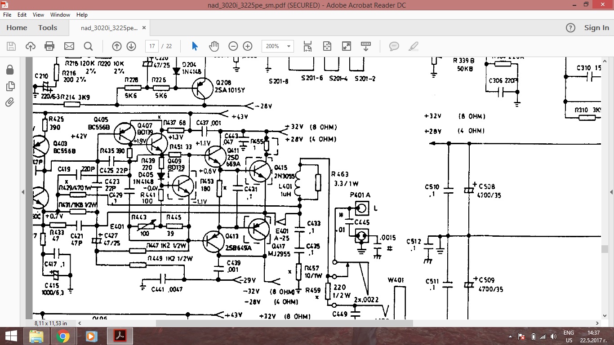Click the page number input field

click(x=152, y=46)
